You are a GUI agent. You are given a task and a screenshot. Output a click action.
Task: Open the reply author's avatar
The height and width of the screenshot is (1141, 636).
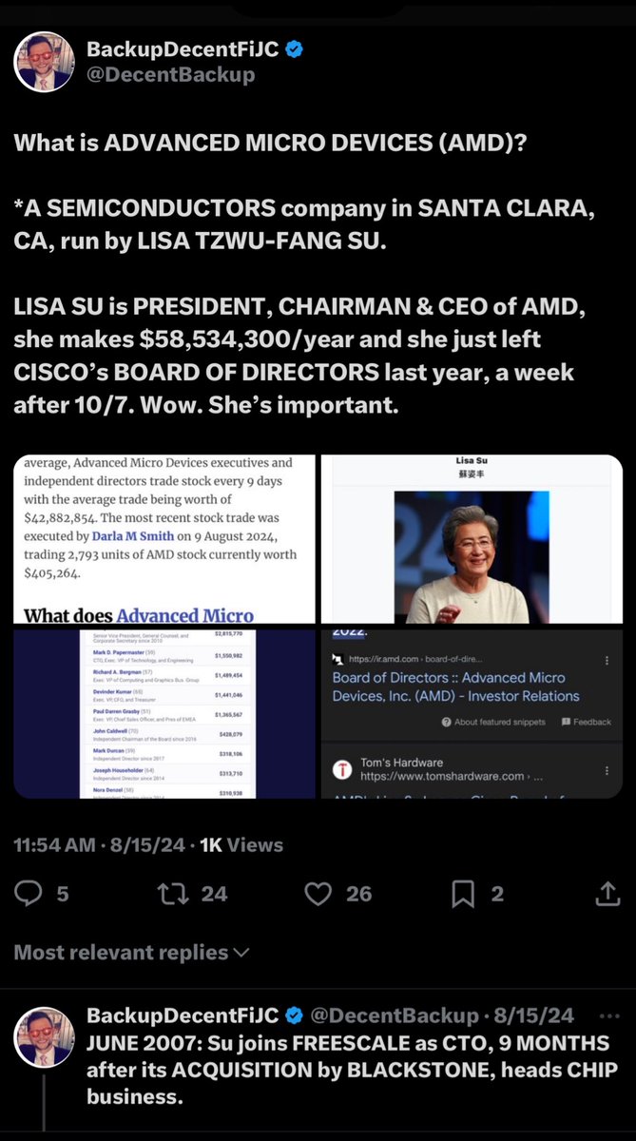[x=44, y=1037]
